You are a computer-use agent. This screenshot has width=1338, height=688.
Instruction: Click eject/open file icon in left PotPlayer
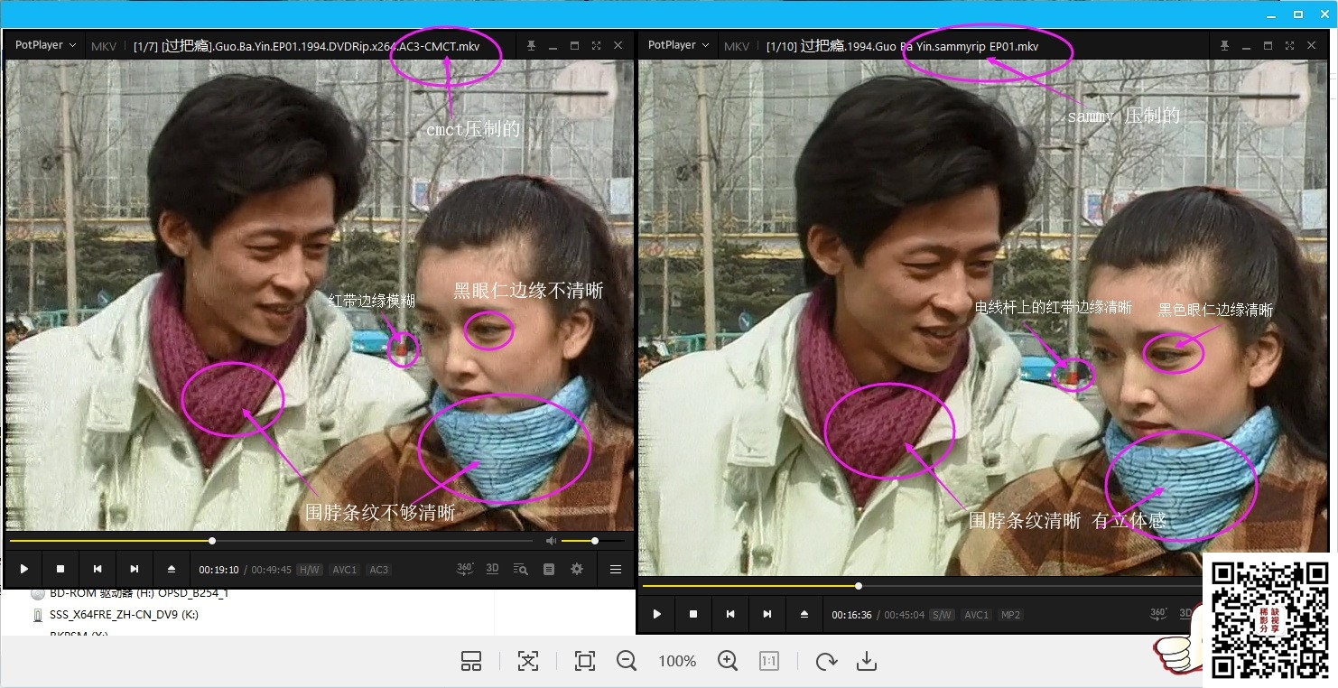pyautogui.click(x=172, y=569)
